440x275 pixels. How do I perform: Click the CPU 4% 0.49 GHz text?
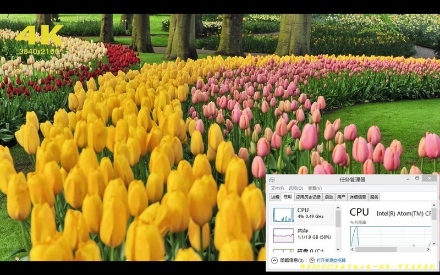click(310, 213)
